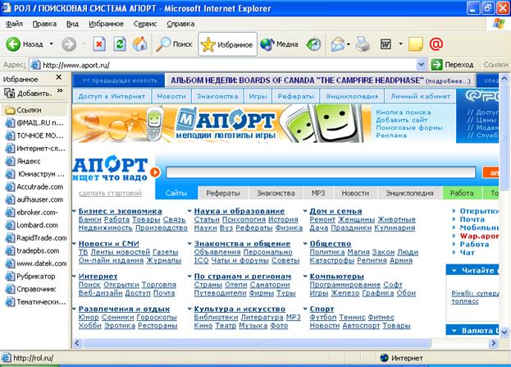This screenshot has width=511, height=367.
Task: Open Личный кабинет tab
Action: click(421, 96)
